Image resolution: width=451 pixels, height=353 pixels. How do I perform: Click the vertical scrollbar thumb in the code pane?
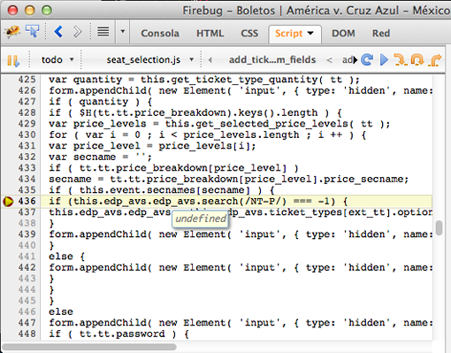pyautogui.click(x=439, y=227)
